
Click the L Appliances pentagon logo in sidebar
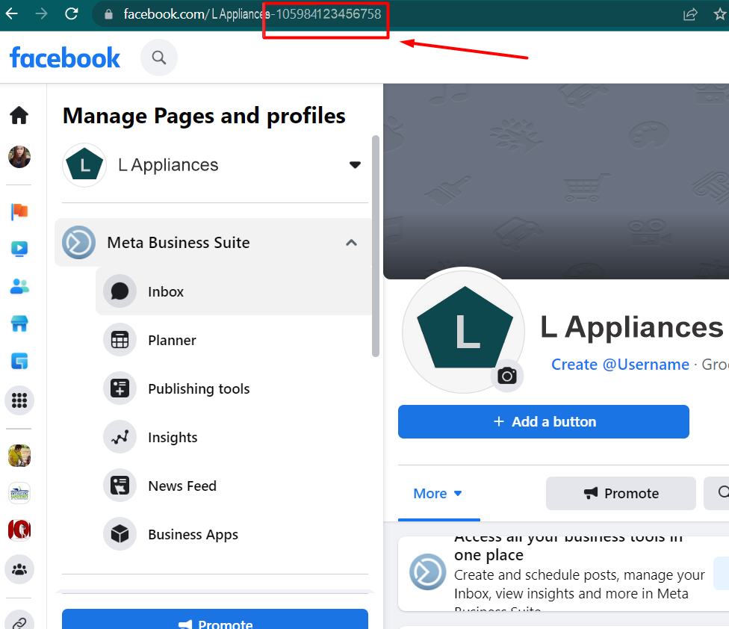[x=84, y=165]
